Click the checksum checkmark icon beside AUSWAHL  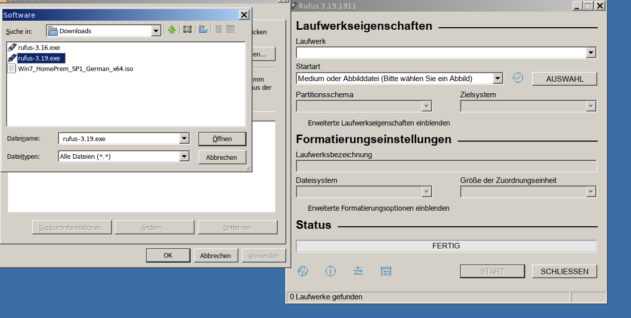pyautogui.click(x=518, y=78)
